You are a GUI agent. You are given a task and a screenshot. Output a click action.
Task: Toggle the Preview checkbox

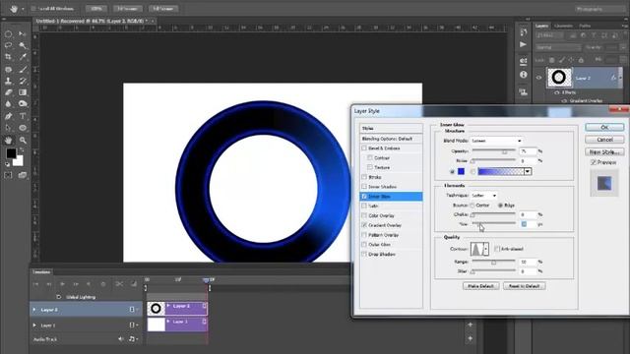(x=594, y=162)
